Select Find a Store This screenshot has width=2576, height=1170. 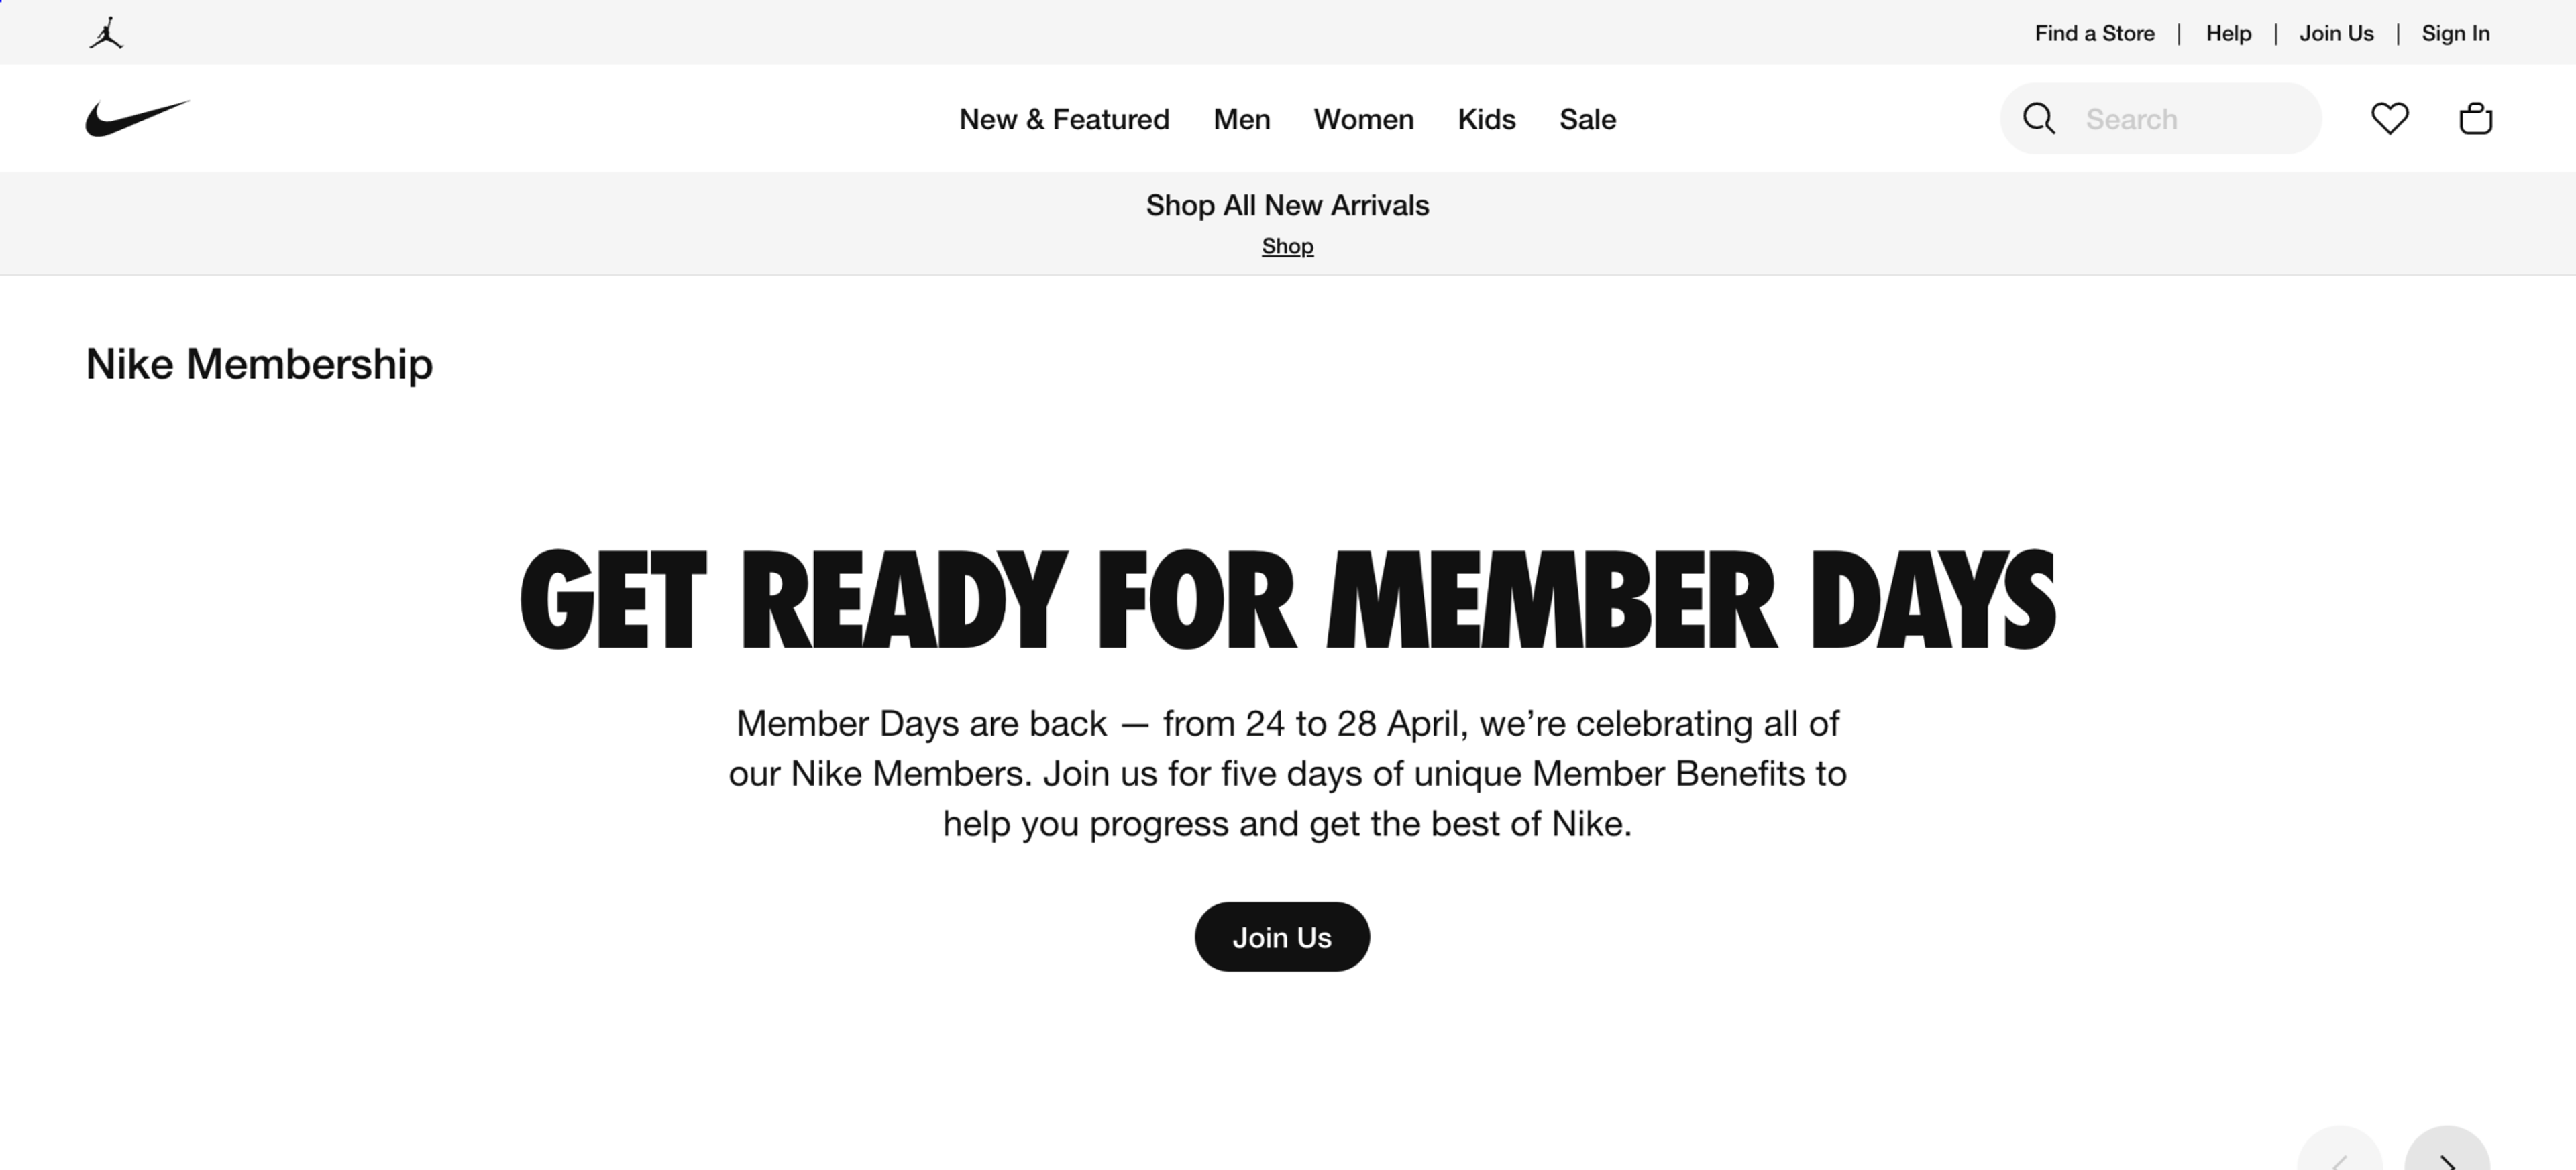2094,33
